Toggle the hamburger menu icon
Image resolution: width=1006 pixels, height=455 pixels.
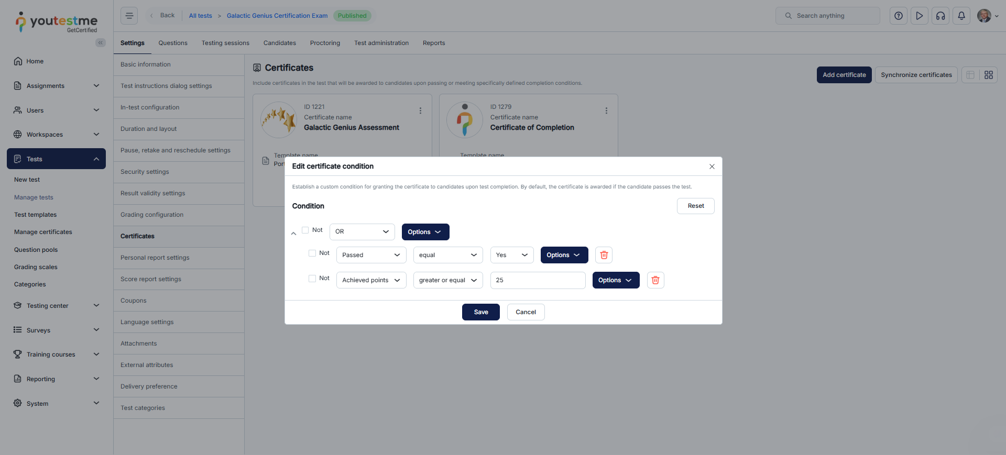point(129,16)
